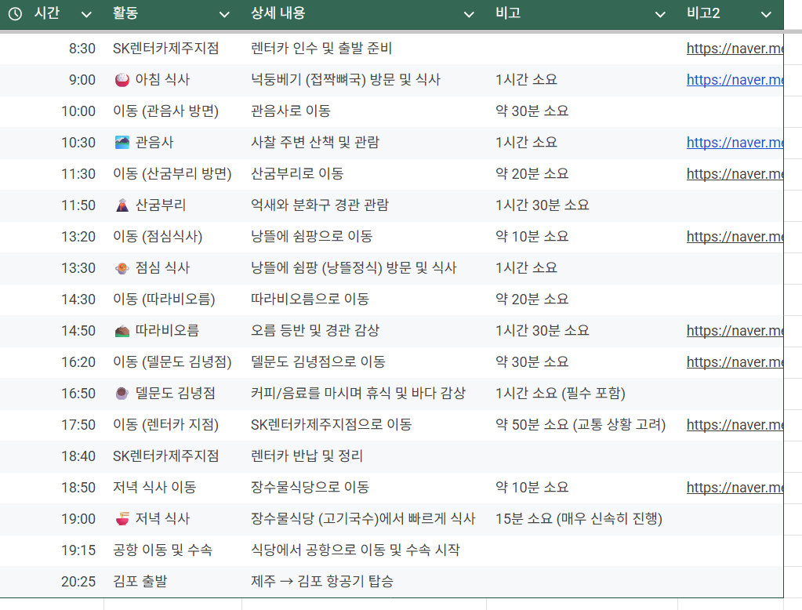
Task: Click the clock icon in the 시간 header
Action: pyautogui.click(x=15, y=14)
